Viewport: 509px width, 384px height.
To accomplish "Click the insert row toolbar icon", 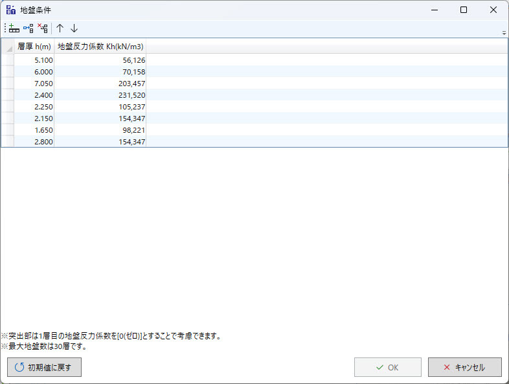I will [x=28, y=28].
